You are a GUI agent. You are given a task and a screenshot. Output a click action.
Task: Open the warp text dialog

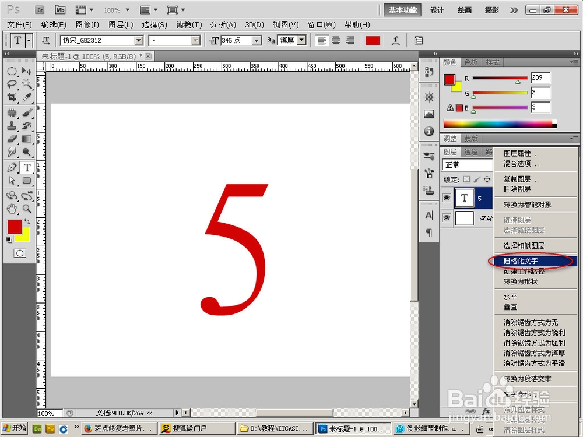pos(396,41)
